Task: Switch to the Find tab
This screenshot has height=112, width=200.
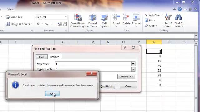Action: (x=42, y=57)
